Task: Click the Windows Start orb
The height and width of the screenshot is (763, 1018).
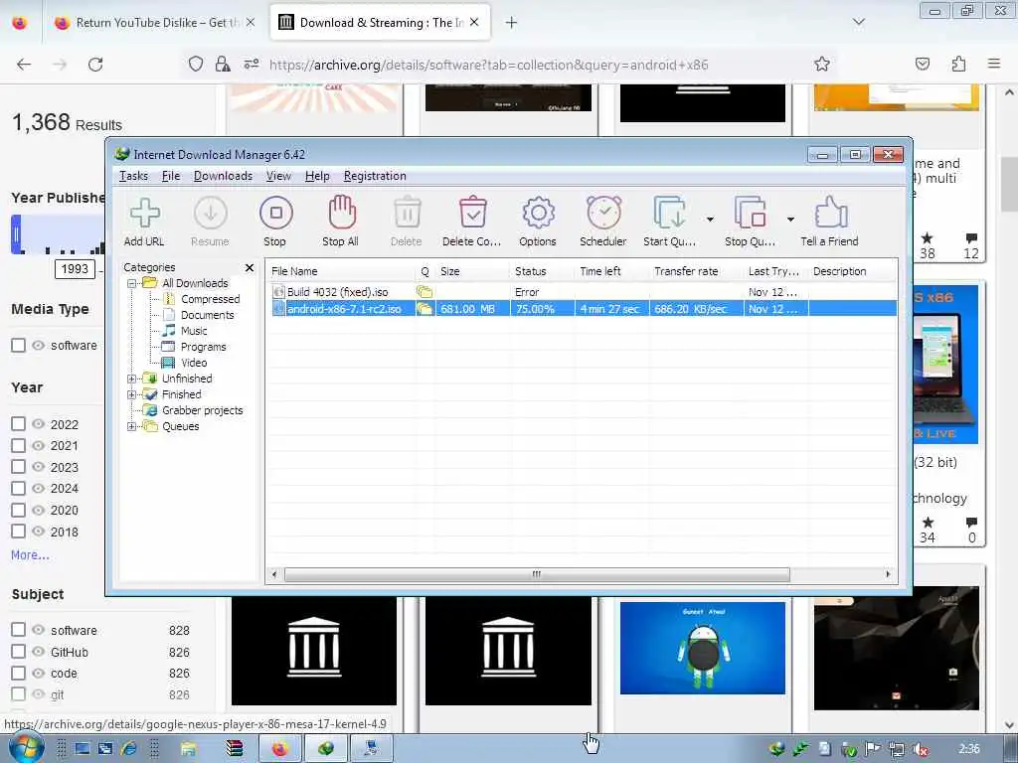Action: [x=24, y=748]
